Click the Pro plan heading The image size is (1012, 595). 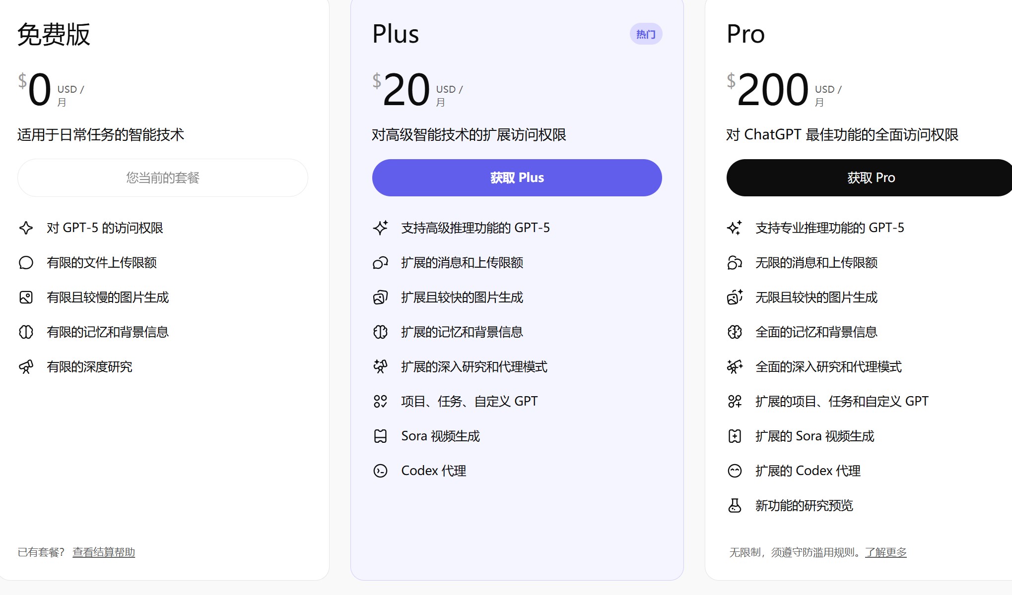click(745, 34)
